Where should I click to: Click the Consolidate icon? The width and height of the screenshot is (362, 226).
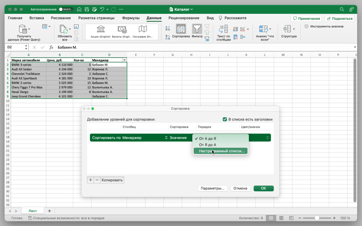coord(243,37)
